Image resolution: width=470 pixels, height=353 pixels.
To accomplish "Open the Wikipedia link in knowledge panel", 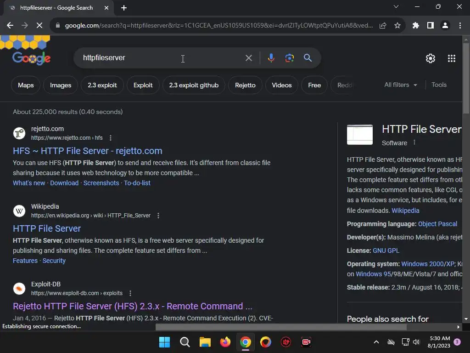I will click(405, 211).
